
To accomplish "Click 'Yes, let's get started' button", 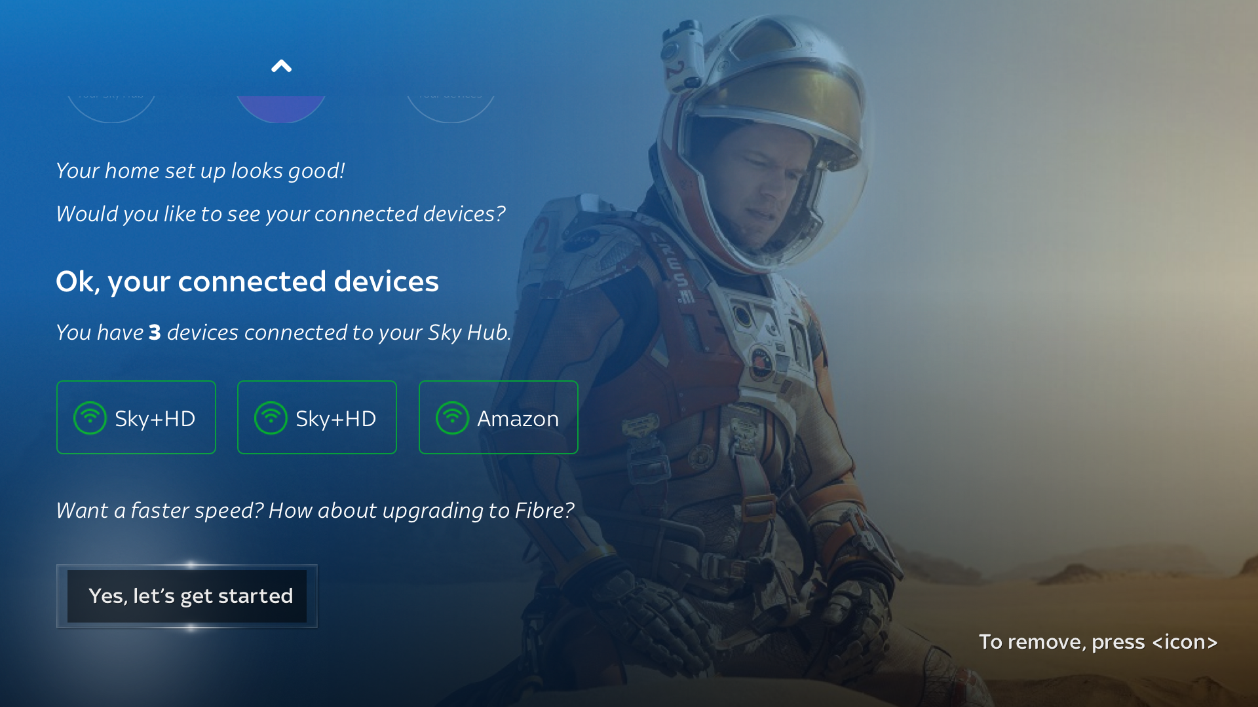I will tap(187, 596).
